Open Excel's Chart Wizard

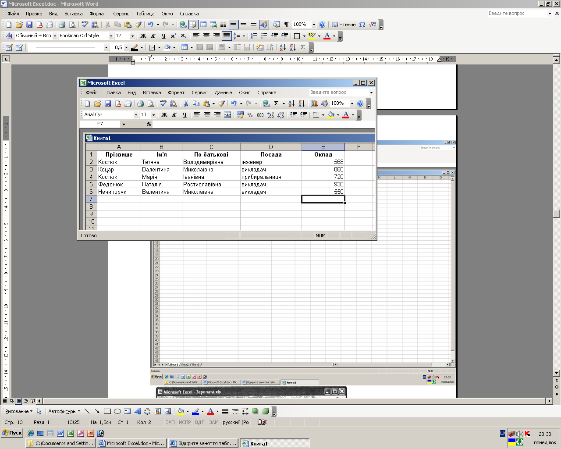[x=314, y=103]
